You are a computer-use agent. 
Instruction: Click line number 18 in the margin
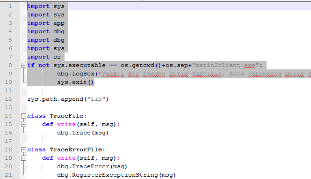tap(8, 149)
